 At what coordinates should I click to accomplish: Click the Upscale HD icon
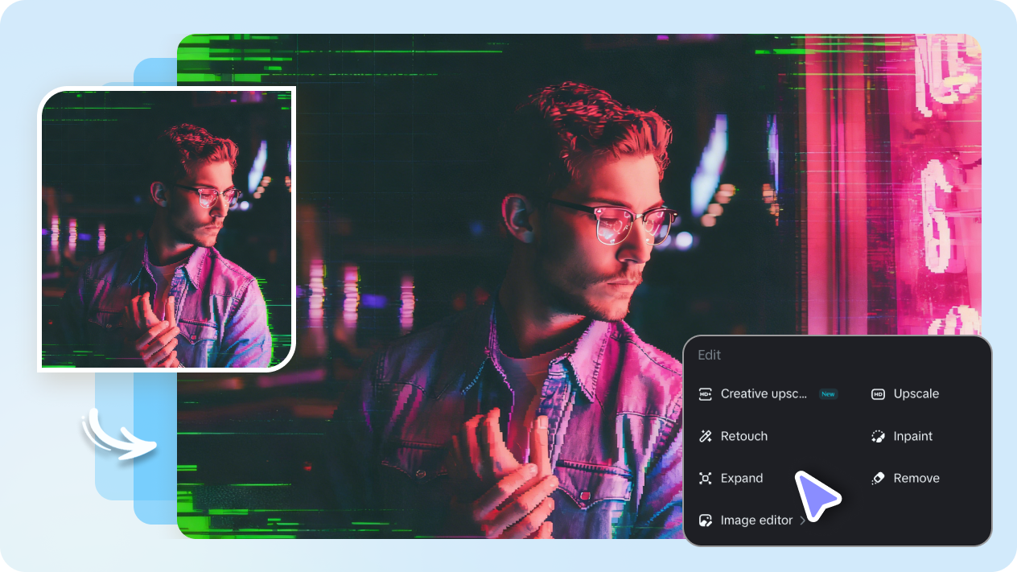879,394
